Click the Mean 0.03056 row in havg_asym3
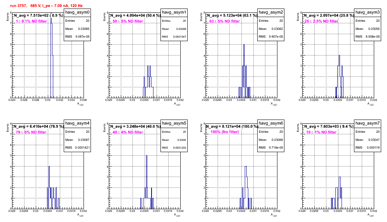Screen dimensions: 387x222 [368, 29]
